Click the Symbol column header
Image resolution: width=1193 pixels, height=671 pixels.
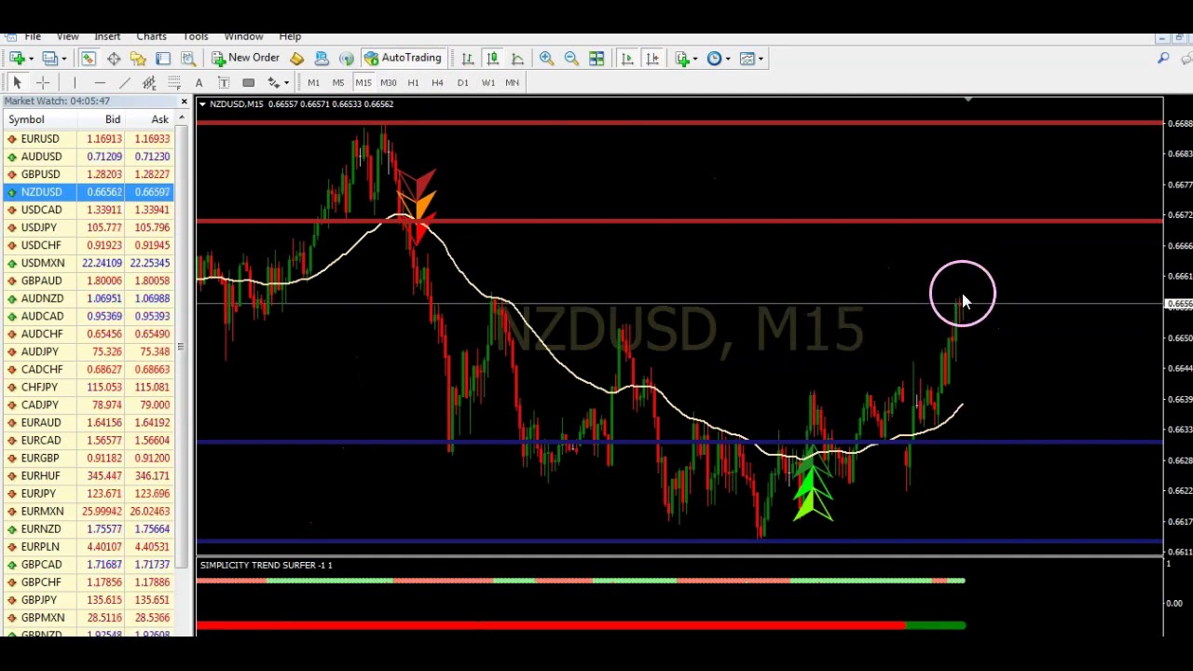coord(40,119)
